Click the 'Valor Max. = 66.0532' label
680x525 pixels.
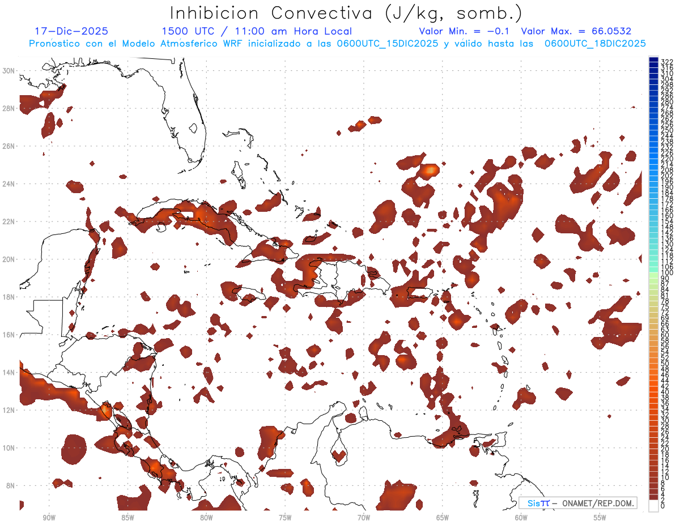(x=576, y=31)
